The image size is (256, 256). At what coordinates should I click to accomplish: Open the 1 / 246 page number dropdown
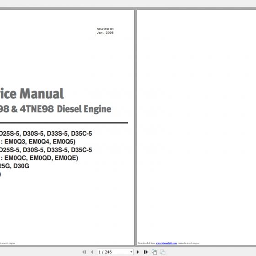(x=131, y=252)
